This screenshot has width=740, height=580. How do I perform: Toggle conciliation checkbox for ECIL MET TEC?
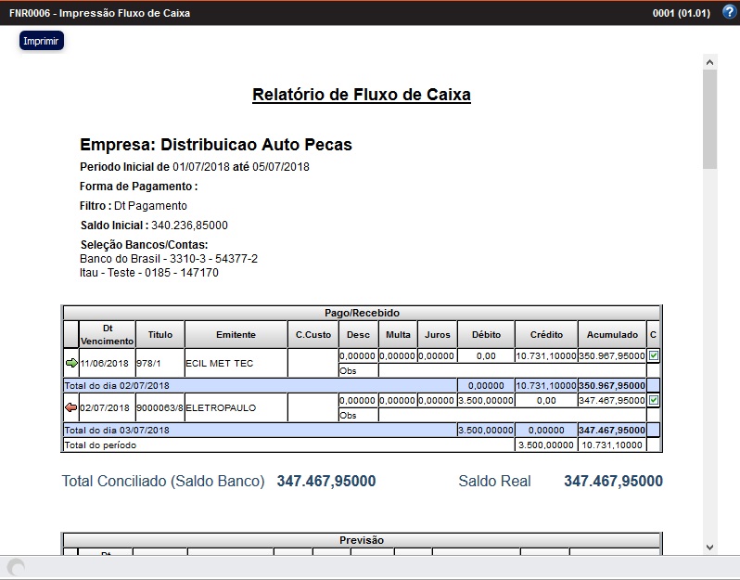pos(654,355)
